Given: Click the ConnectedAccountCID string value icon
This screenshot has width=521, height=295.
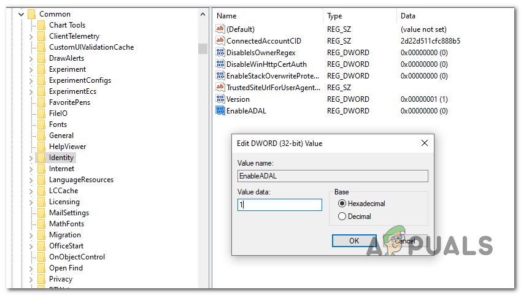Looking at the screenshot, I should coord(220,40).
